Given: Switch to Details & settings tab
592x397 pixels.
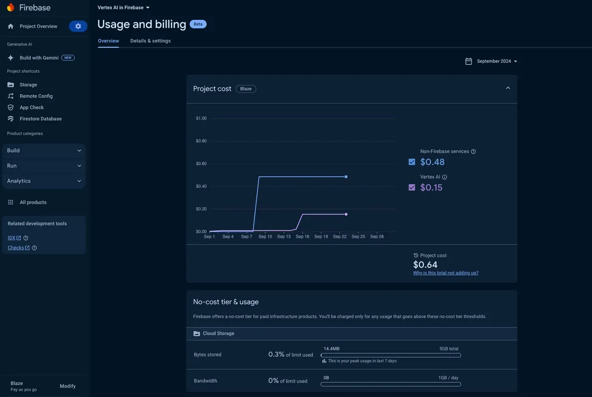Looking at the screenshot, I should [150, 41].
